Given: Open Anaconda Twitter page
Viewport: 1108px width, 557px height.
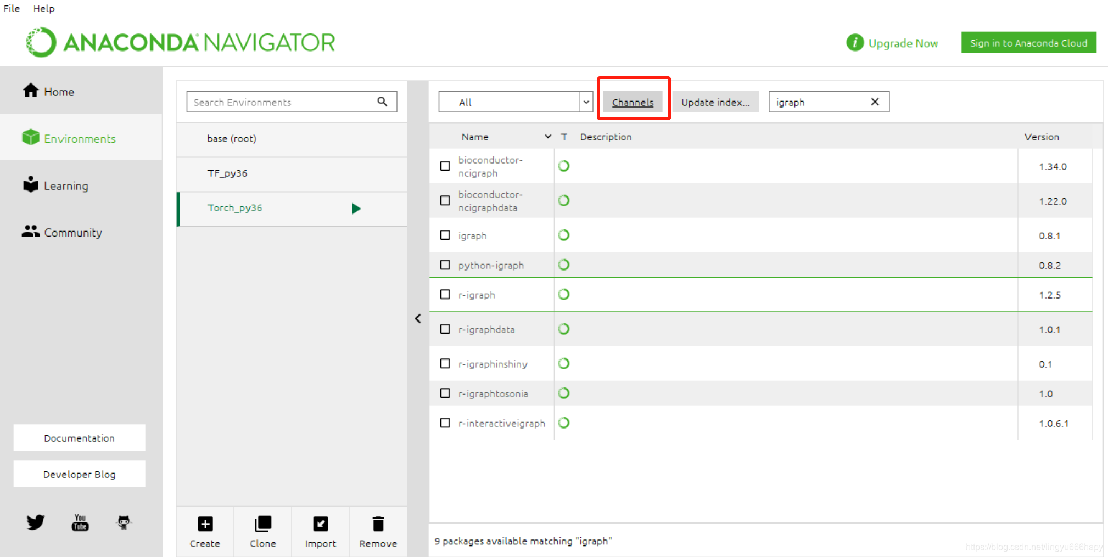Looking at the screenshot, I should (36, 522).
